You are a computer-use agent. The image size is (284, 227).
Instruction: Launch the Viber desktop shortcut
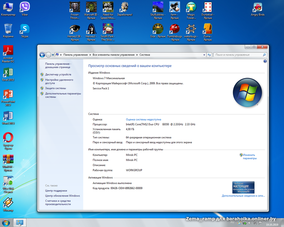[x=24, y=9]
